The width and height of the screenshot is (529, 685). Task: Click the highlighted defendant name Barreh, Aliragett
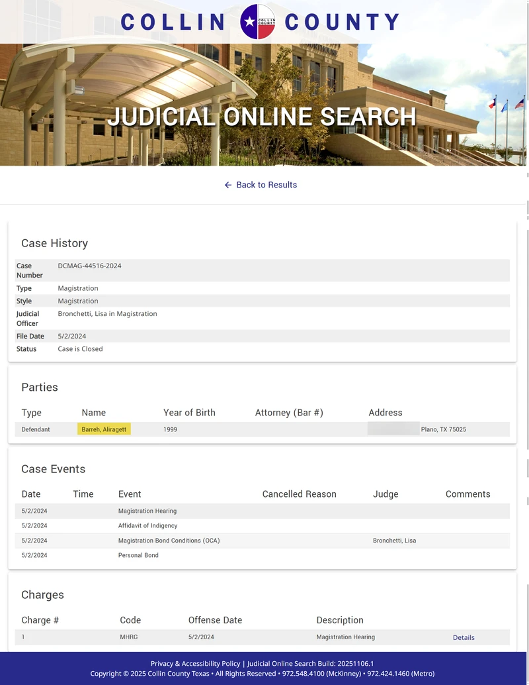(103, 429)
